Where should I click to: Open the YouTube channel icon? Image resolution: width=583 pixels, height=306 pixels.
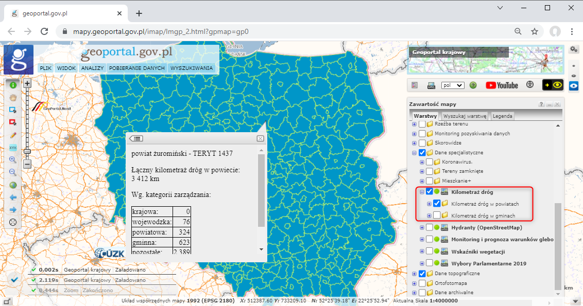point(502,85)
